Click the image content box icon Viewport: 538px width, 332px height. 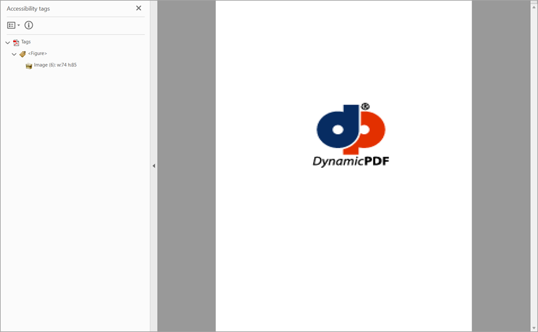(29, 66)
